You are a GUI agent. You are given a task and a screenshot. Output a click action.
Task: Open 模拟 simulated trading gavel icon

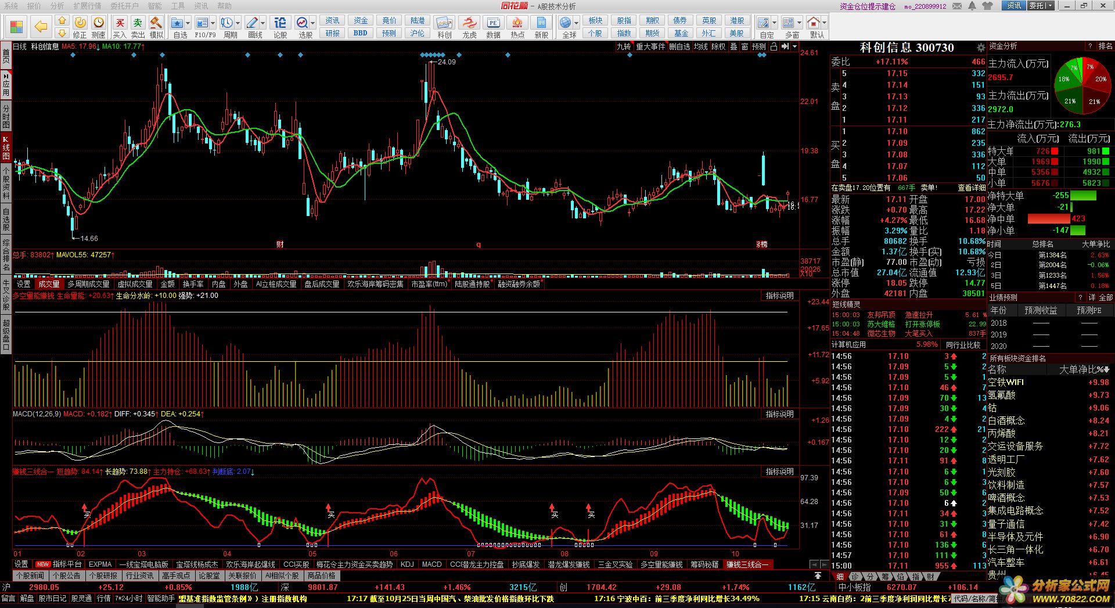(x=156, y=23)
